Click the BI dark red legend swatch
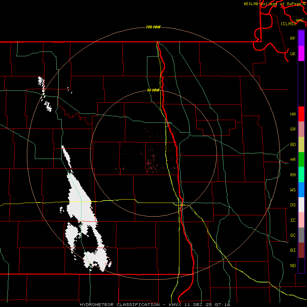Image resolution: width=307 pixels, height=307 pixels. [301, 250]
